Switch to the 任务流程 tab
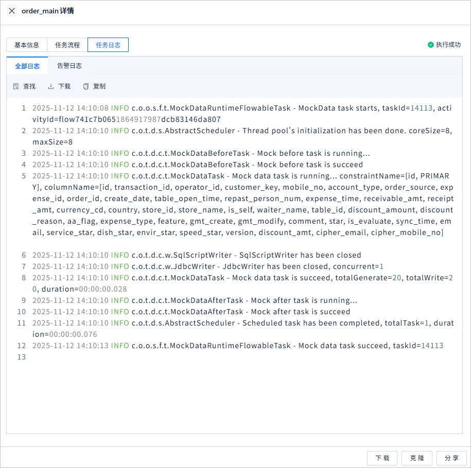Image resolution: width=471 pixels, height=468 pixels. tap(67, 45)
